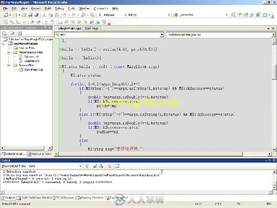This screenshot has height=208, width=277.
Task: Open the helix class scope dropdown
Action: (x=162, y=35)
